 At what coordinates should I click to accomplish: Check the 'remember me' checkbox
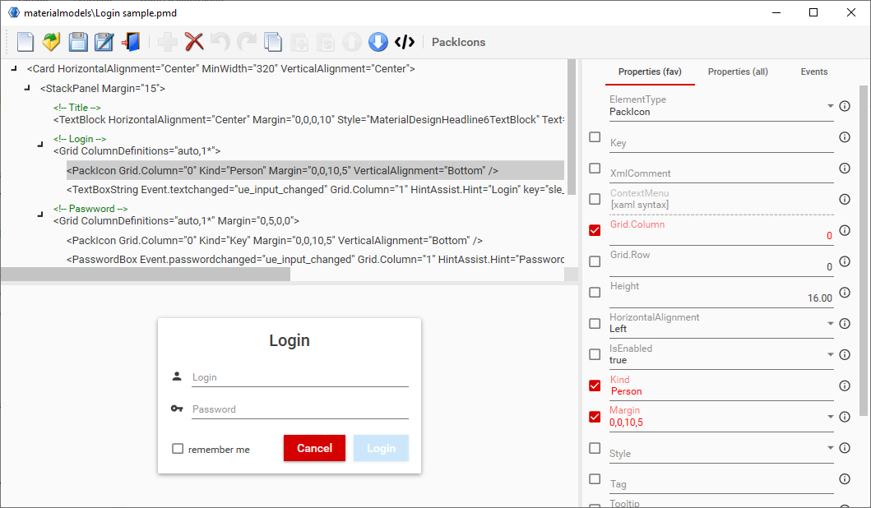pos(178,449)
